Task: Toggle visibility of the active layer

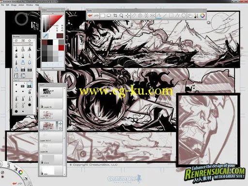Action: click(x=60, y=128)
